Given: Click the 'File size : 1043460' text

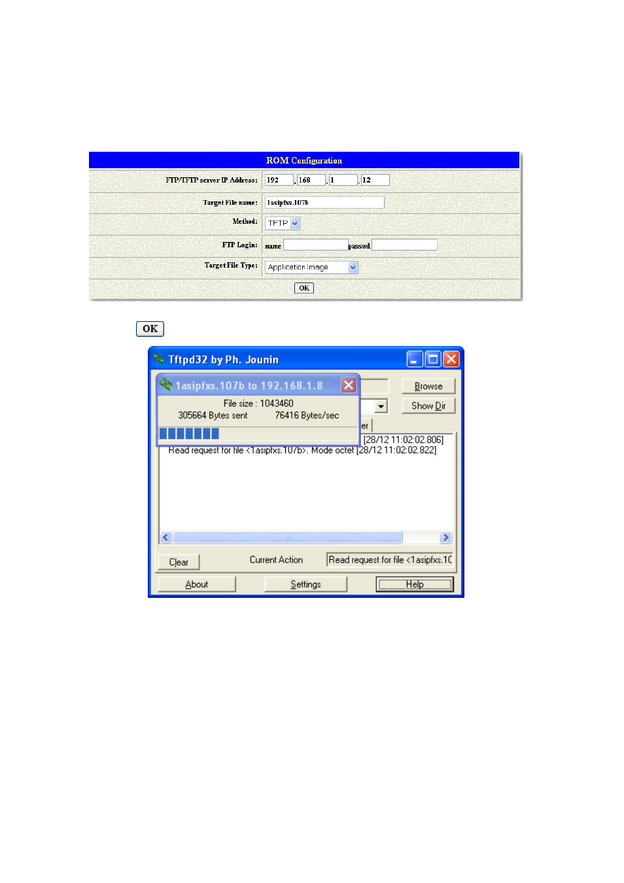Looking at the screenshot, I should (258, 404).
